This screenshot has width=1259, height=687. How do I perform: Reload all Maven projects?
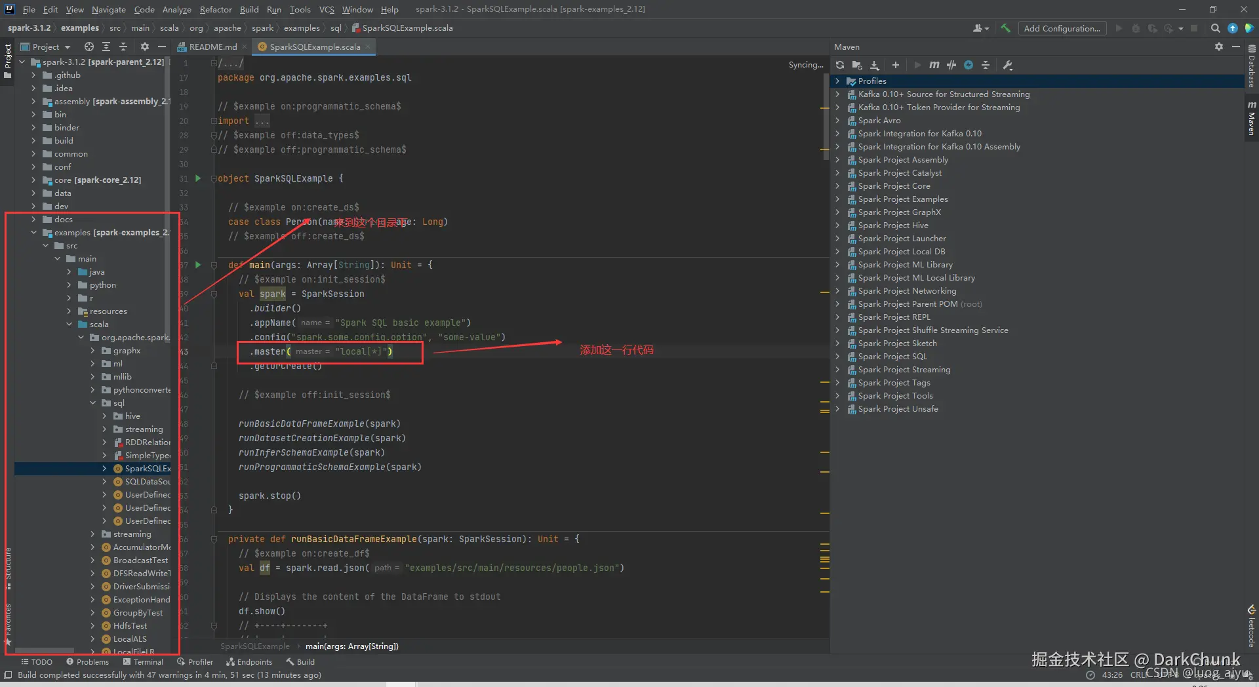click(x=840, y=65)
